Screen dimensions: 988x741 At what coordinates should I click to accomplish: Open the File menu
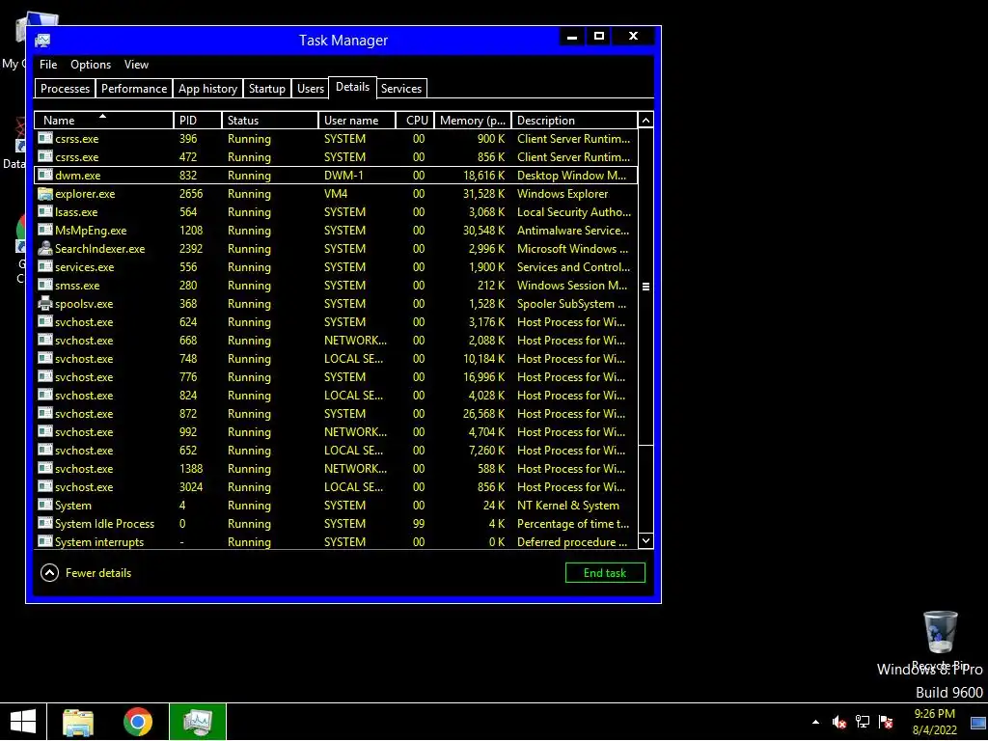(48, 65)
